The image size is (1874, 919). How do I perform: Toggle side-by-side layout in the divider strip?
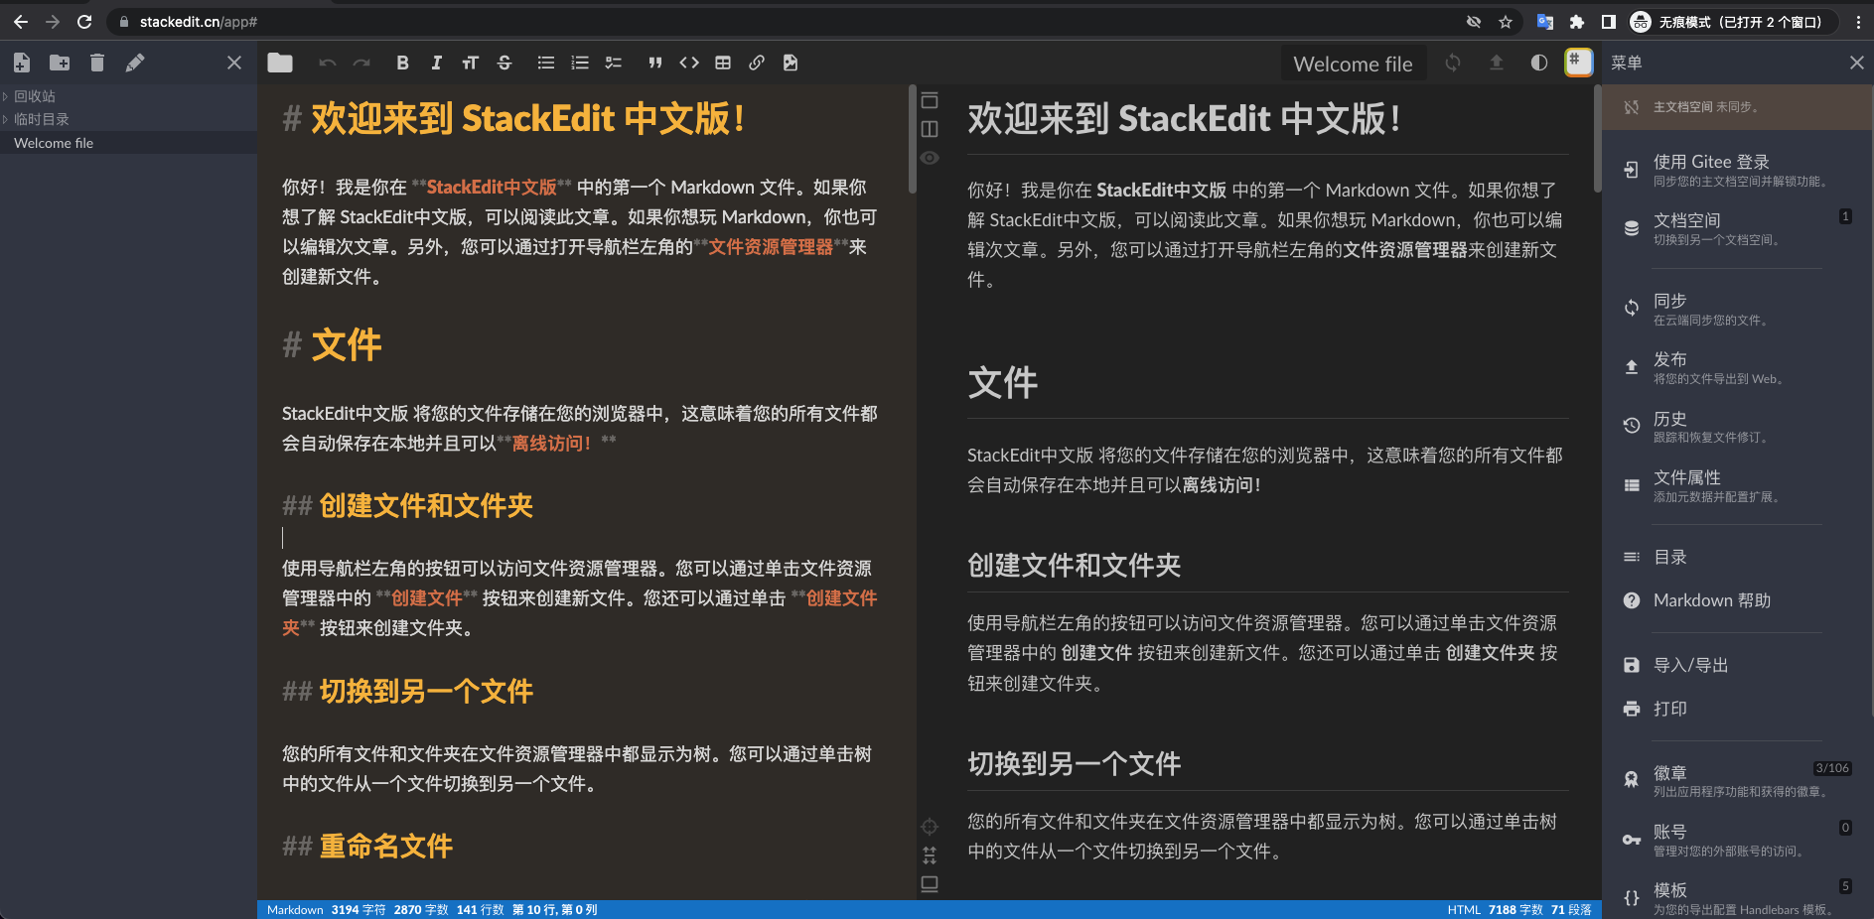point(930,129)
